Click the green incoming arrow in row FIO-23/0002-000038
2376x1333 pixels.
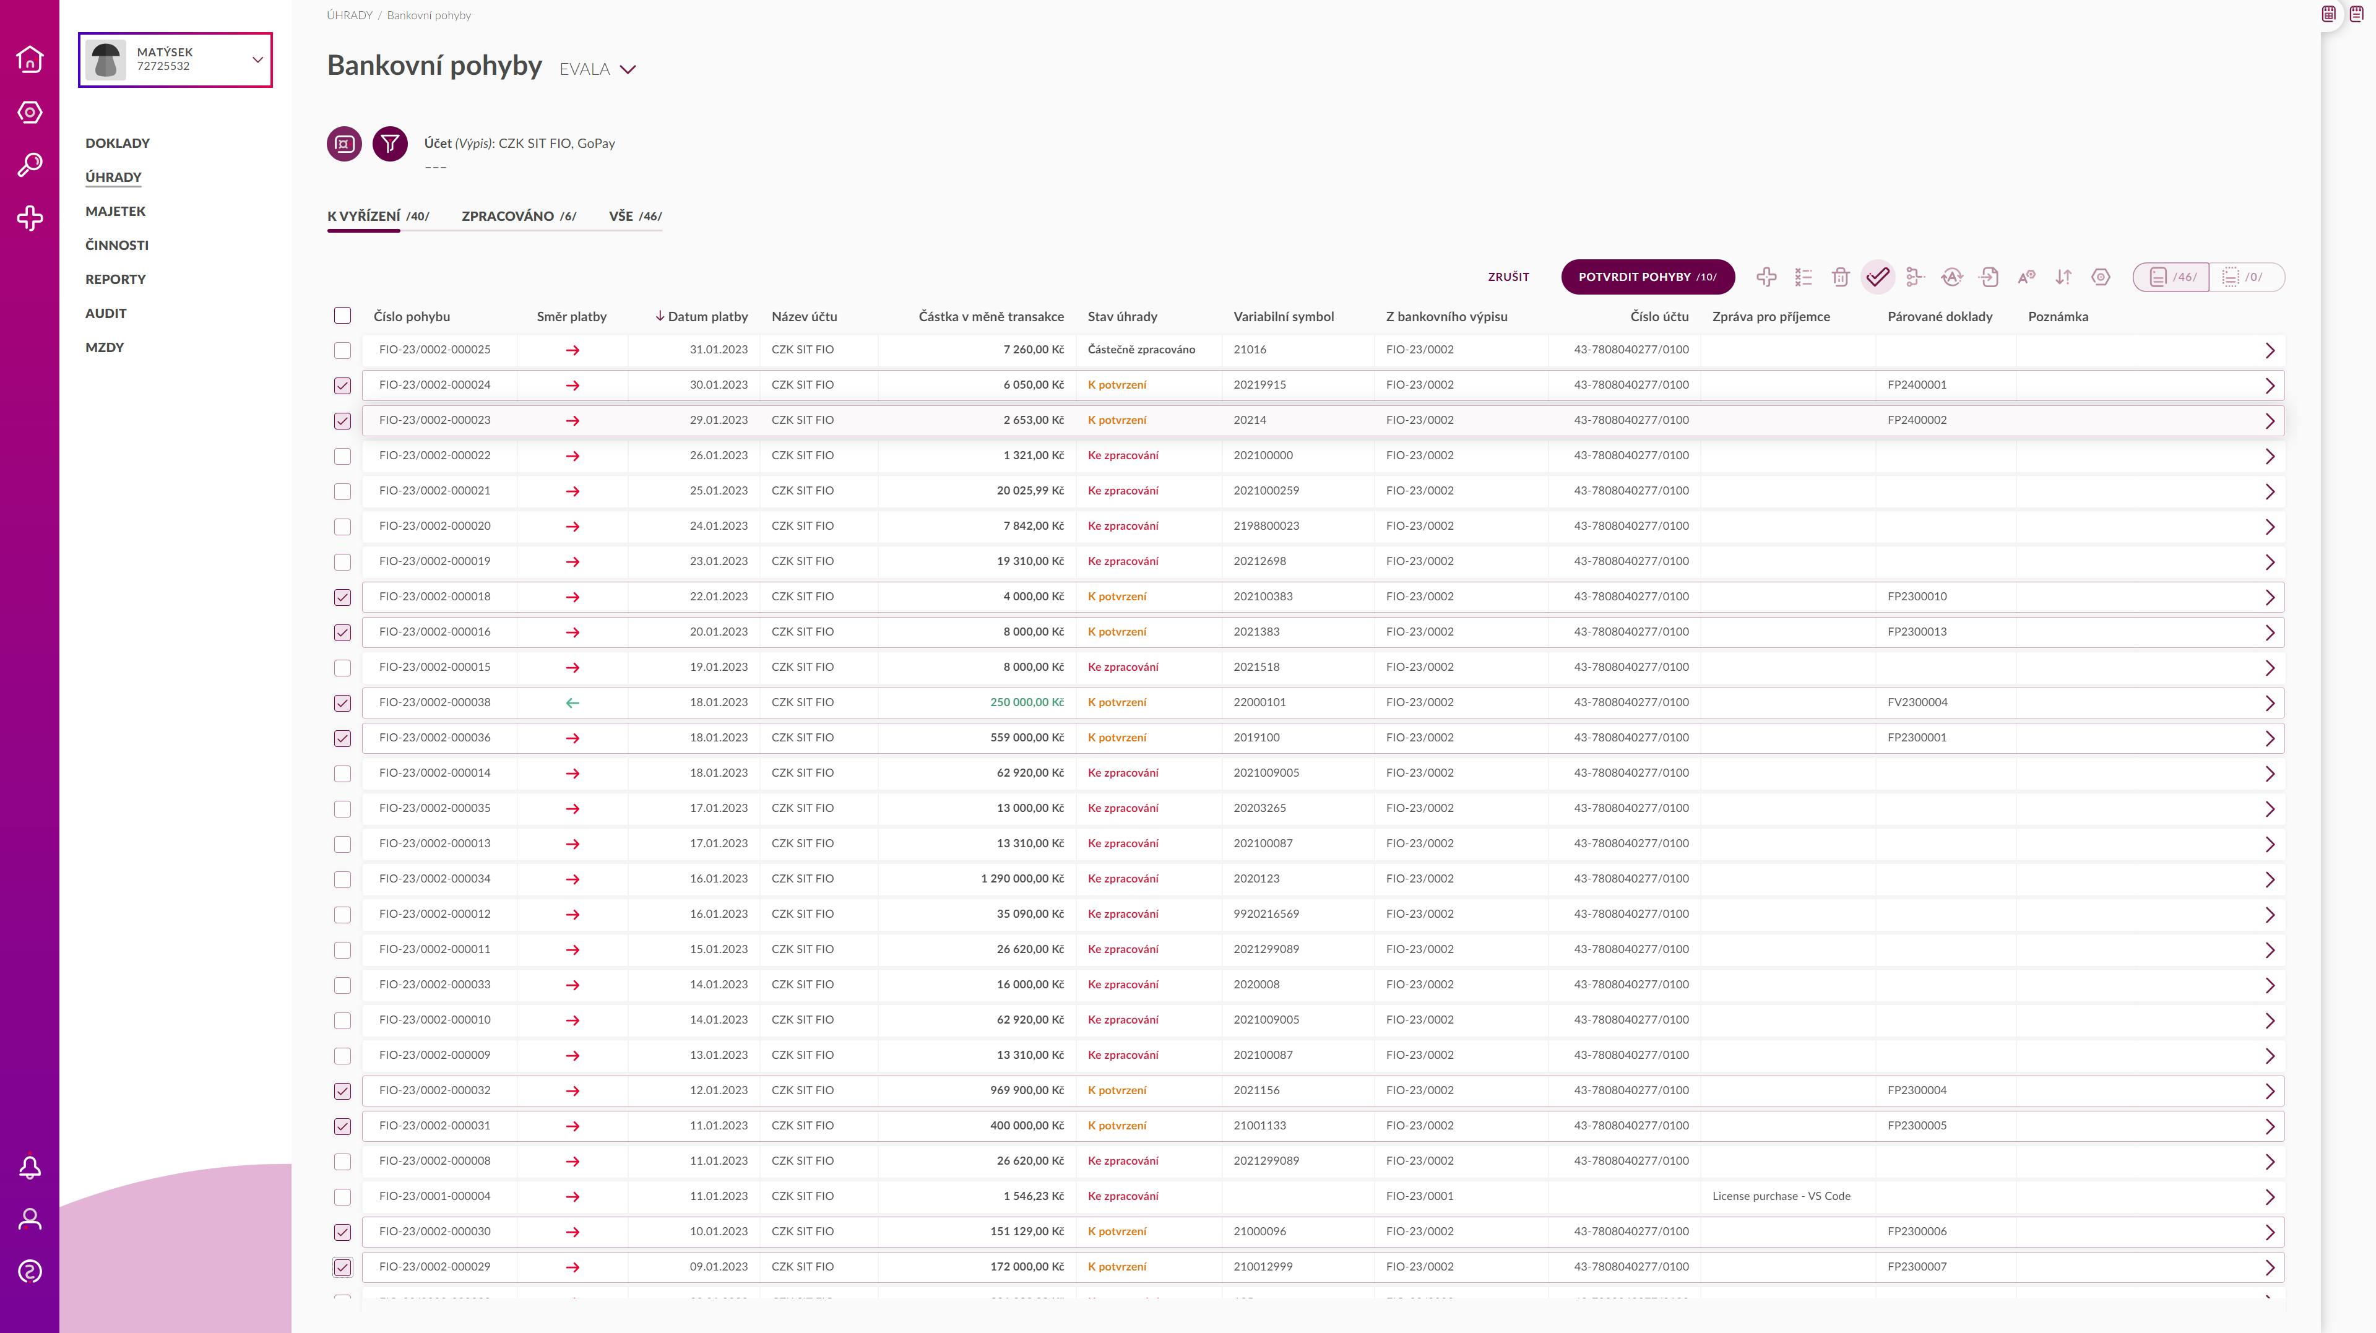coord(572,703)
